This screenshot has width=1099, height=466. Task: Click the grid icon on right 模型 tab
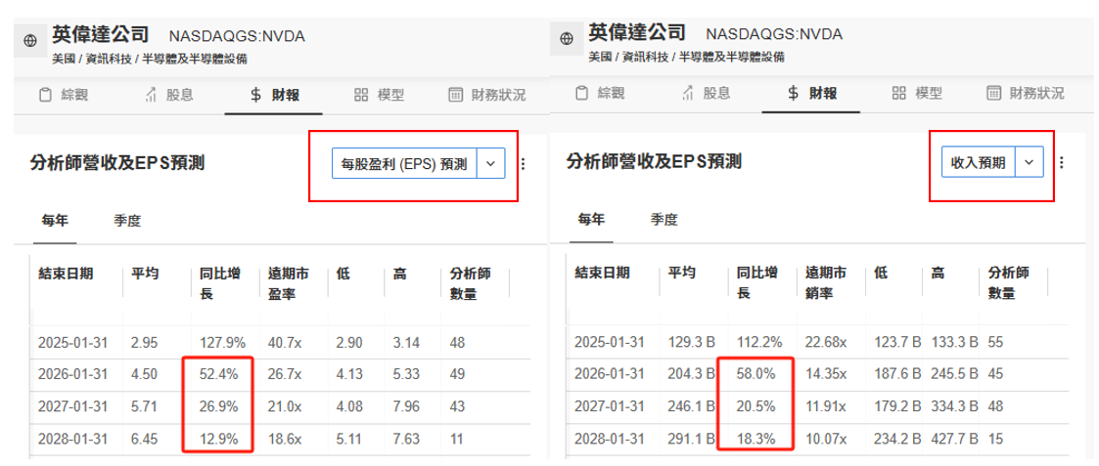pos(897,93)
